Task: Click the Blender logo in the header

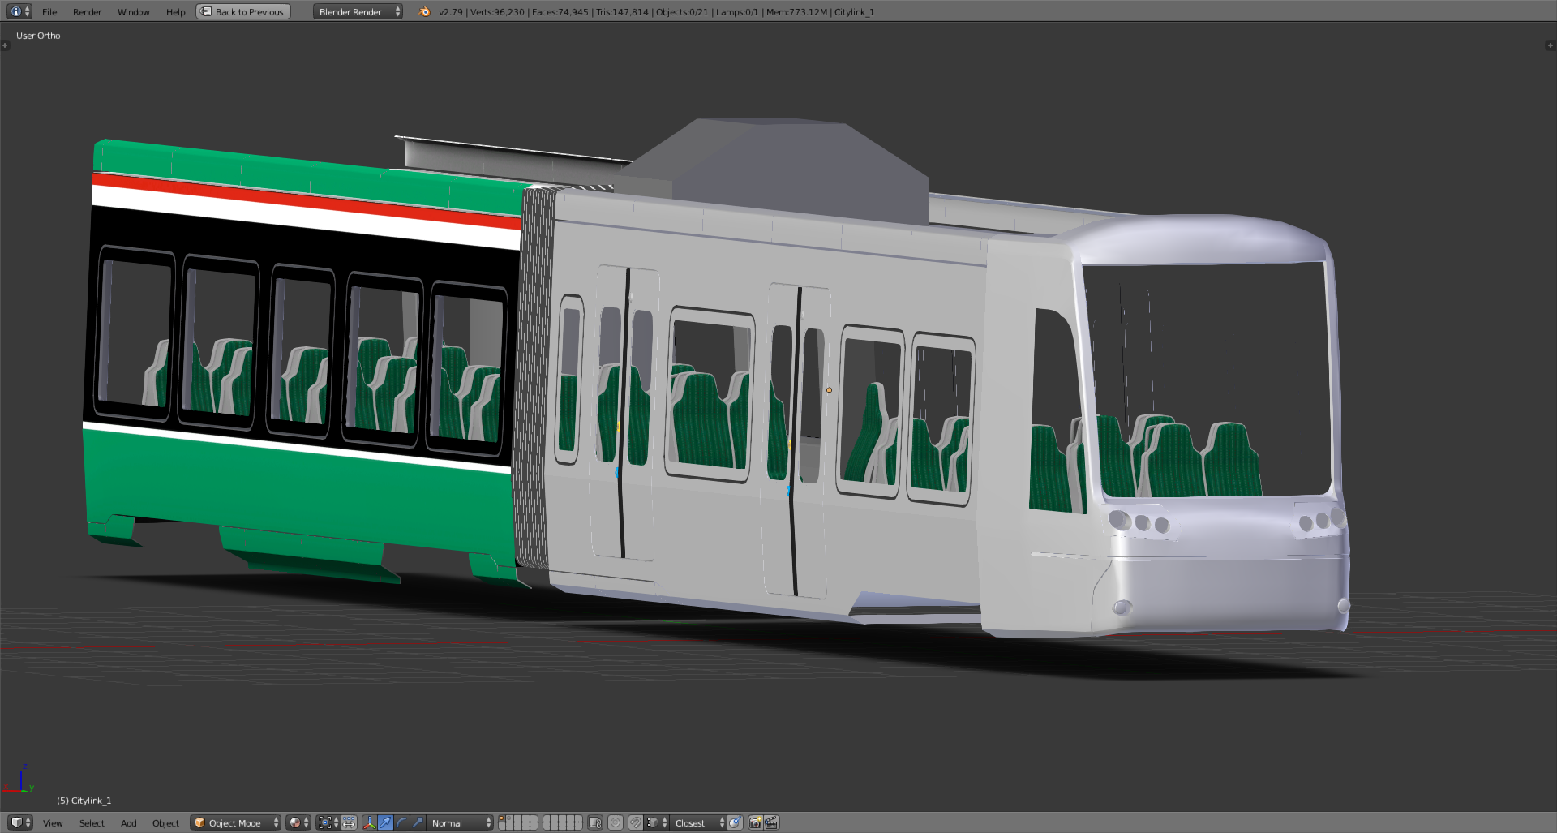Action: [424, 11]
